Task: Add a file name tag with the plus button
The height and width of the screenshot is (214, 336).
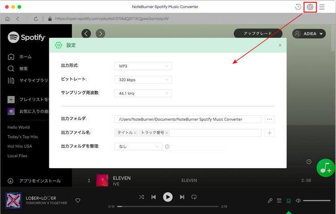Action: (269, 133)
